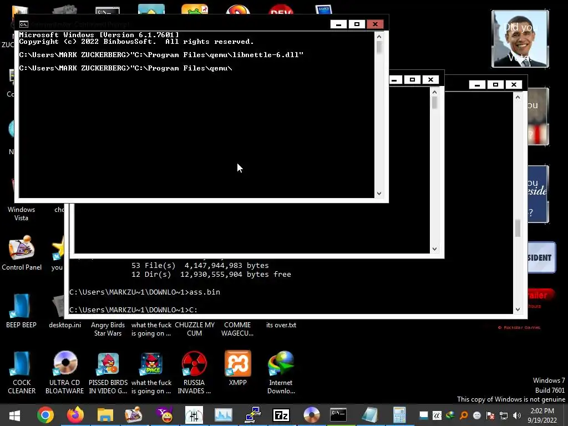
Task: Close the front Command Prompt window
Action: (376, 24)
